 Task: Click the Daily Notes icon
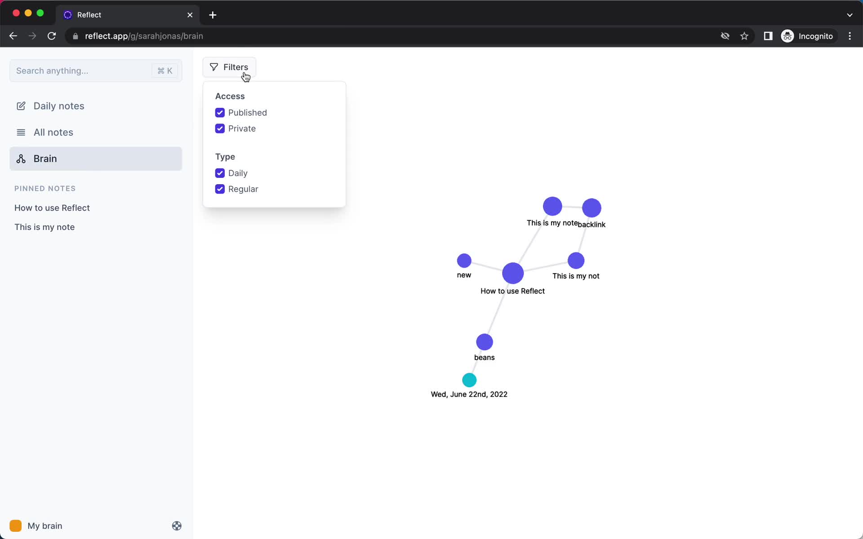tap(21, 106)
